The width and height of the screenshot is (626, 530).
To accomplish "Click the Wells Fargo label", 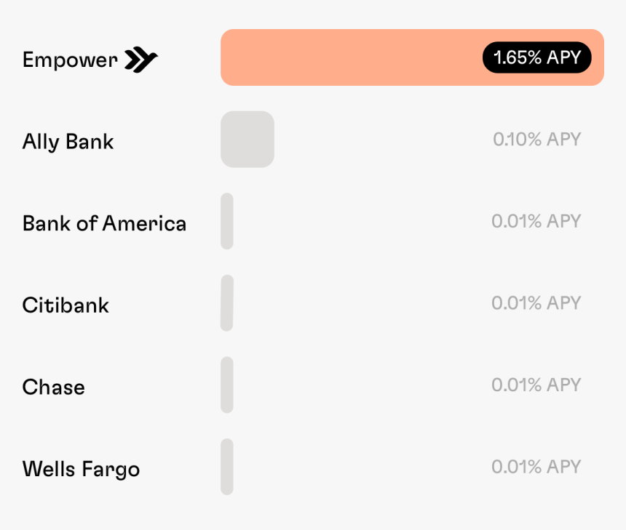I will tap(81, 469).
